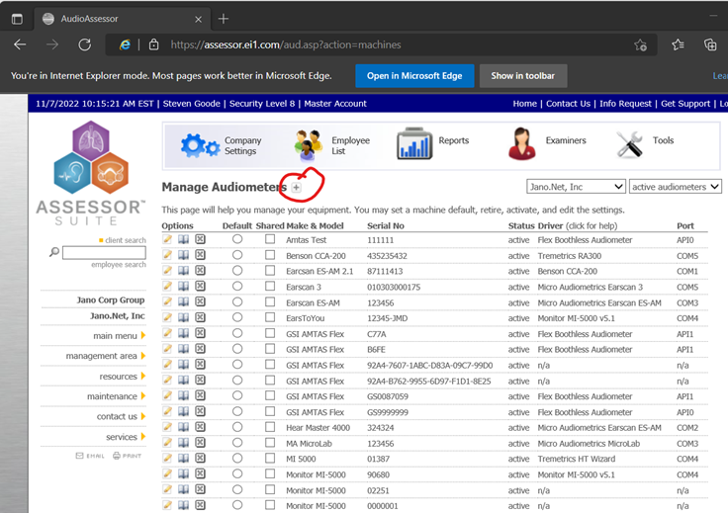Image resolution: width=728 pixels, height=513 pixels.
Task: Select default radio for Hear Master 4000
Action: point(237,427)
